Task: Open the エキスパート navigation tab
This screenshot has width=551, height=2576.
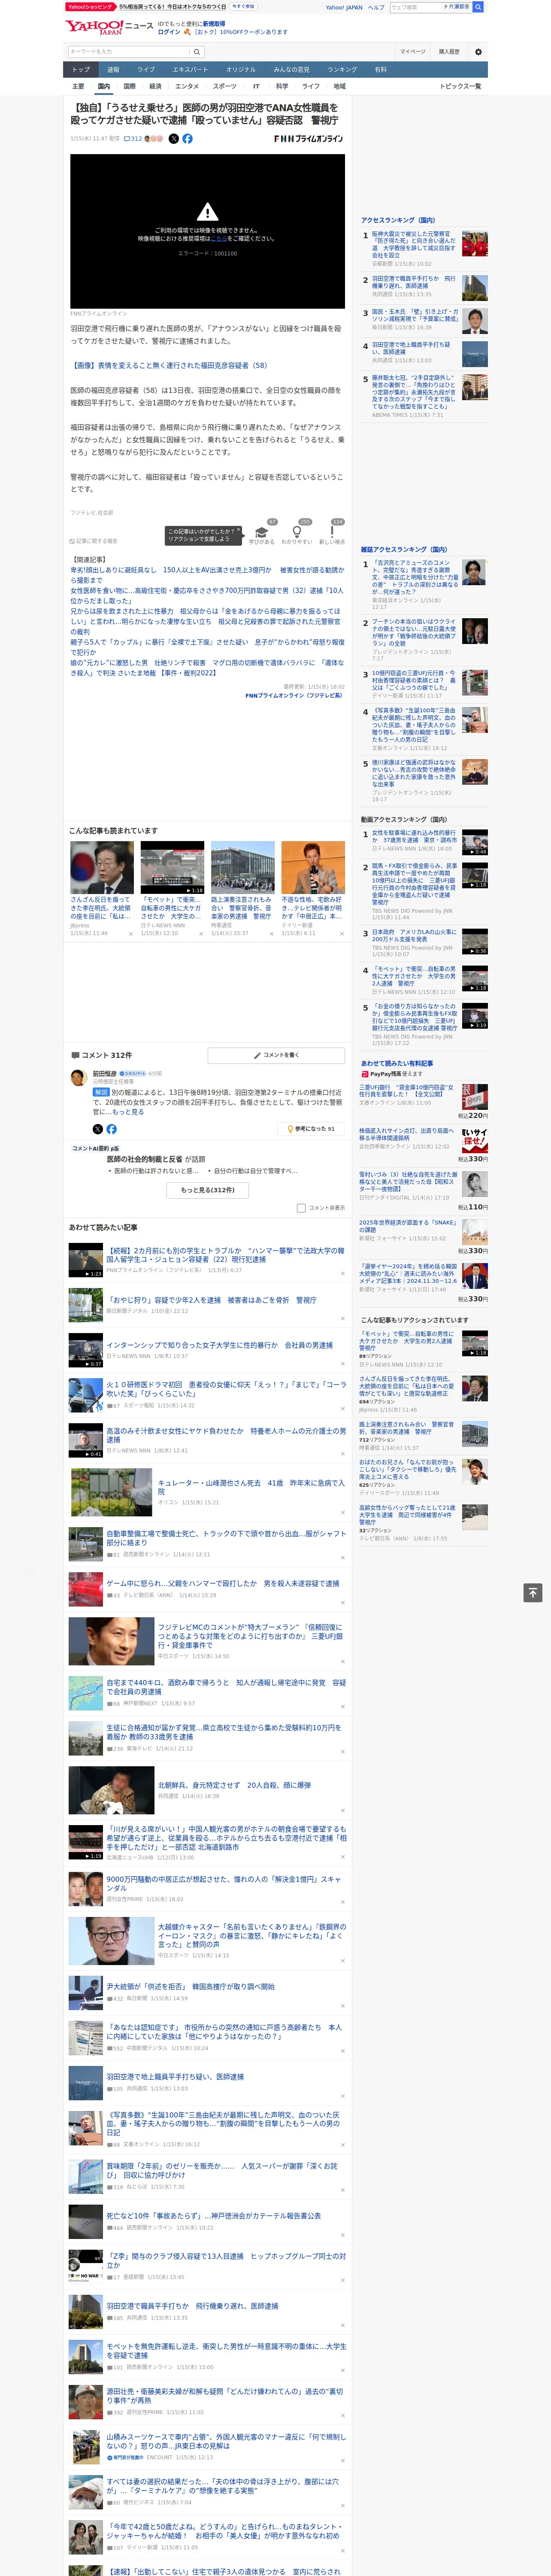Action: click(190, 70)
